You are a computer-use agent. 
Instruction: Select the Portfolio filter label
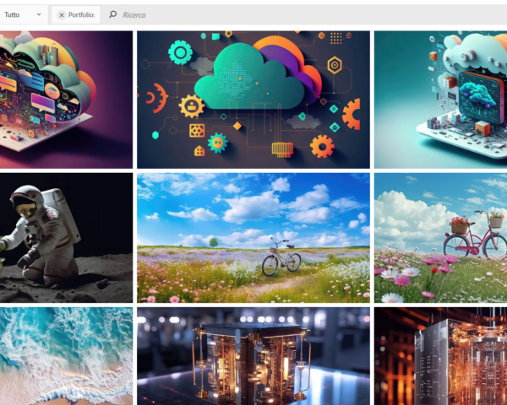(x=81, y=15)
